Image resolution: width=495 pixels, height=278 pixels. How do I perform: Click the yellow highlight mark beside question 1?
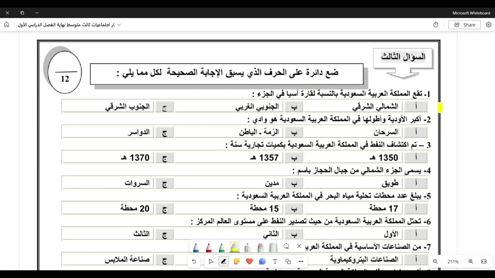click(x=440, y=108)
